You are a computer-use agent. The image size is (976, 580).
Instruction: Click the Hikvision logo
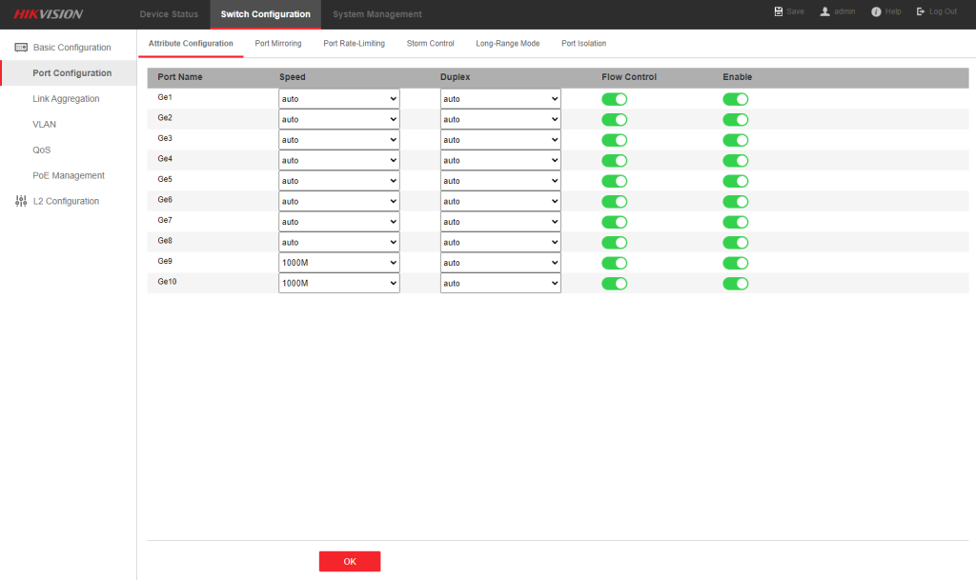49,14
